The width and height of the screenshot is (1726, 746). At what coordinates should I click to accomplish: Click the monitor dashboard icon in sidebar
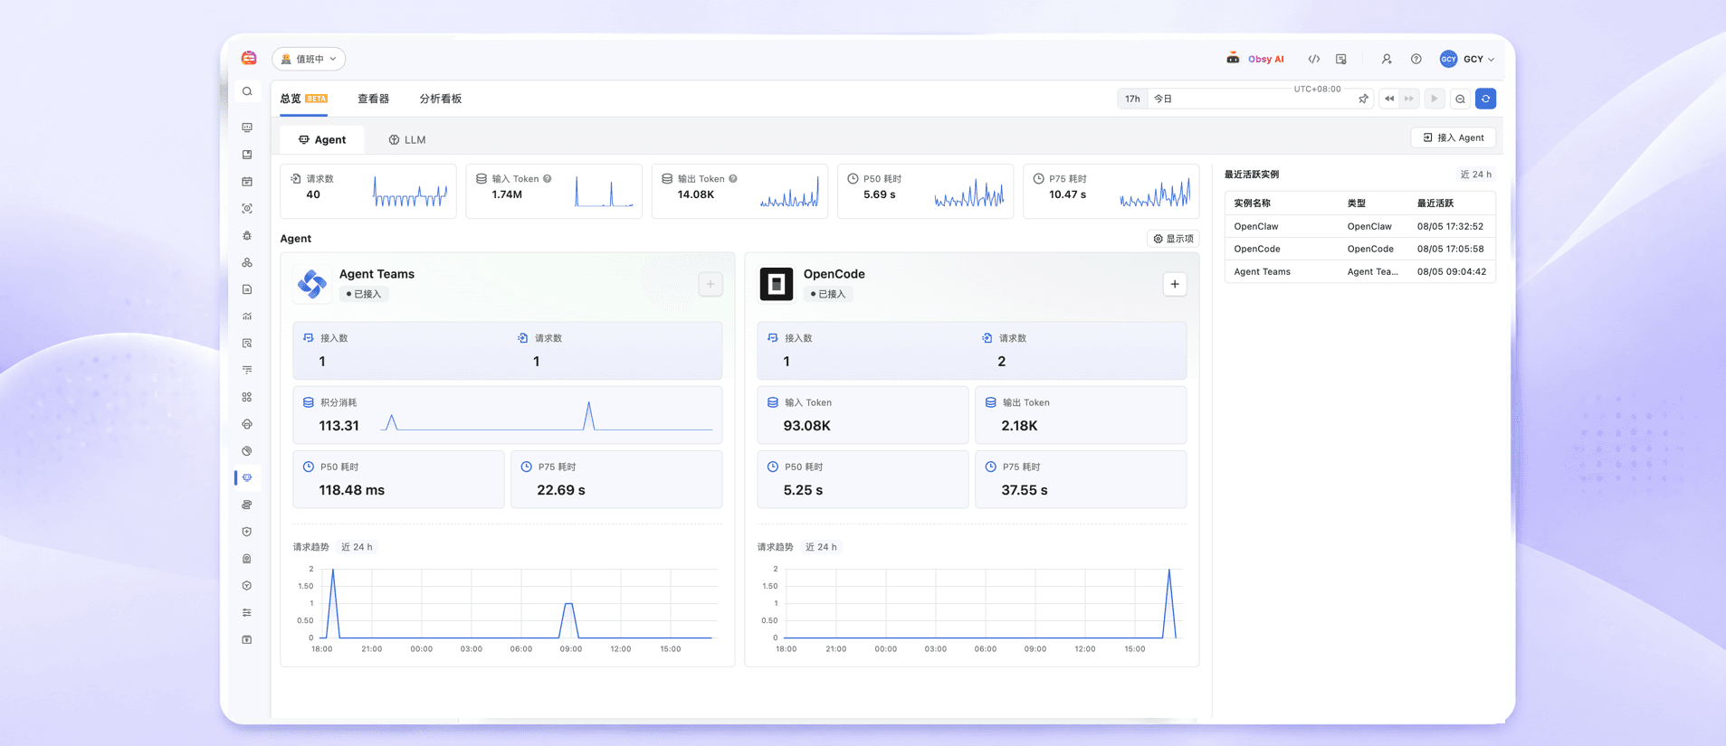(247, 127)
